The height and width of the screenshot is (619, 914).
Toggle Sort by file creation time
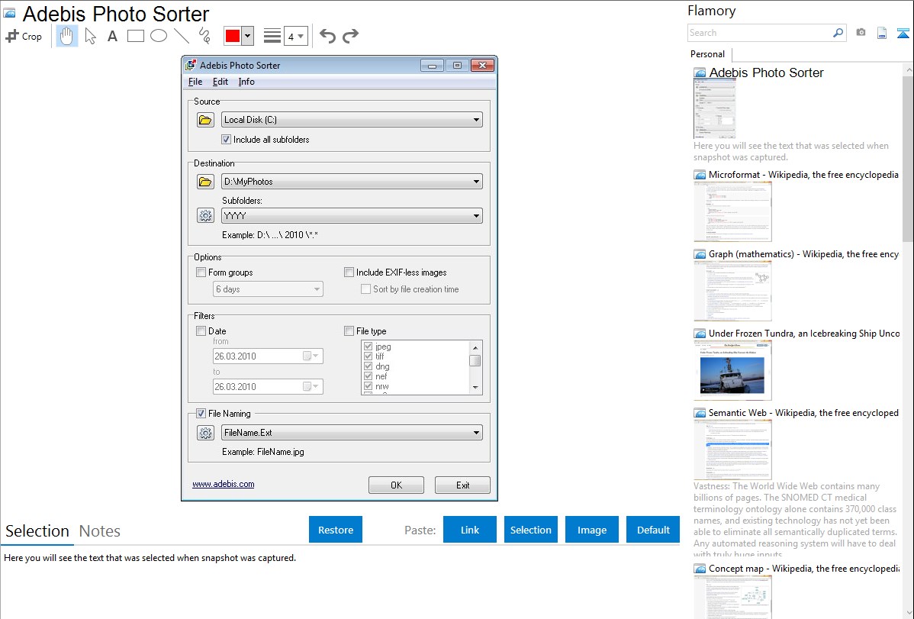pos(366,289)
